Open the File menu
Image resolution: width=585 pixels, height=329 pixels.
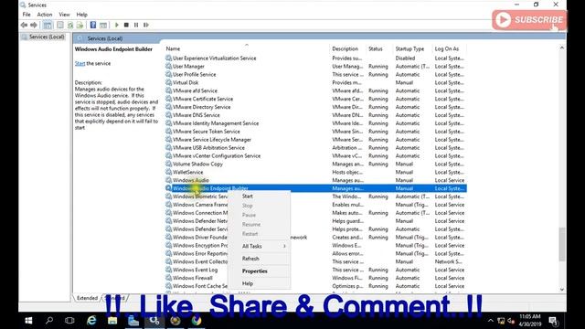27,15
